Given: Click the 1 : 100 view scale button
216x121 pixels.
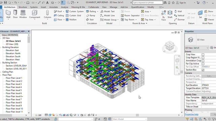Looking at the screenshot, I should 38,115.
